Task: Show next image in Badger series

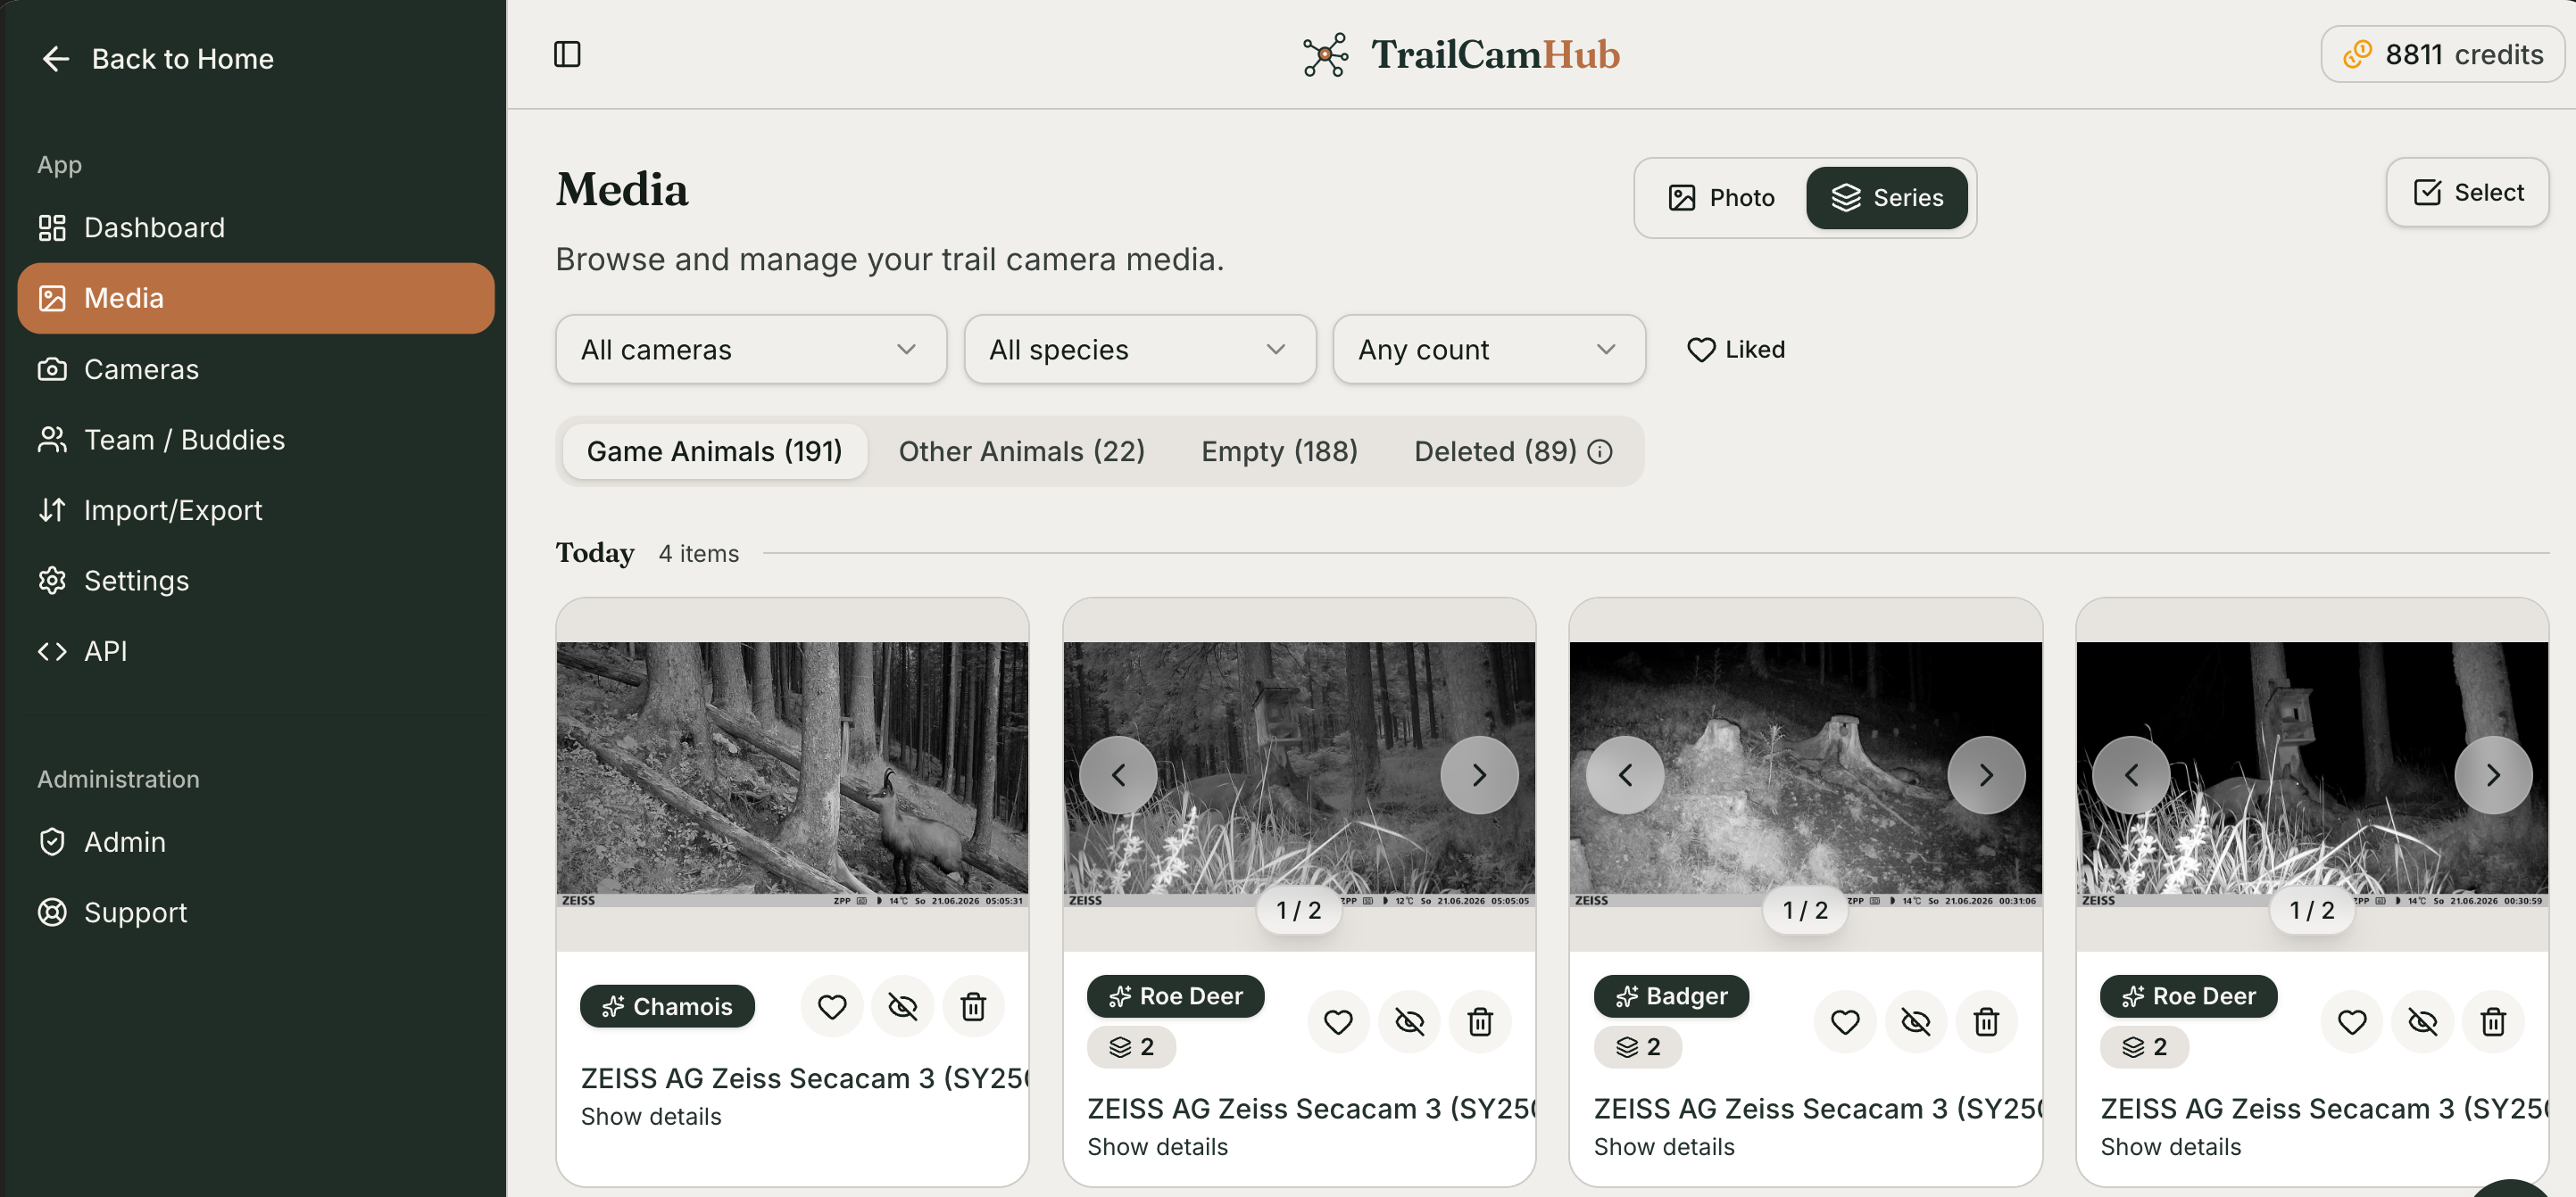Action: click(x=1986, y=774)
